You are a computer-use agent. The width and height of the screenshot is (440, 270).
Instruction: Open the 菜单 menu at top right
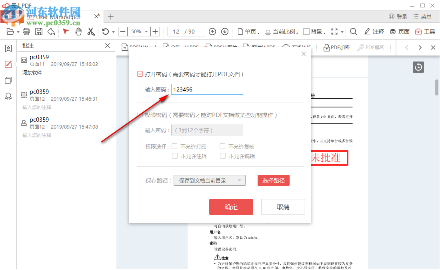[x=422, y=16]
